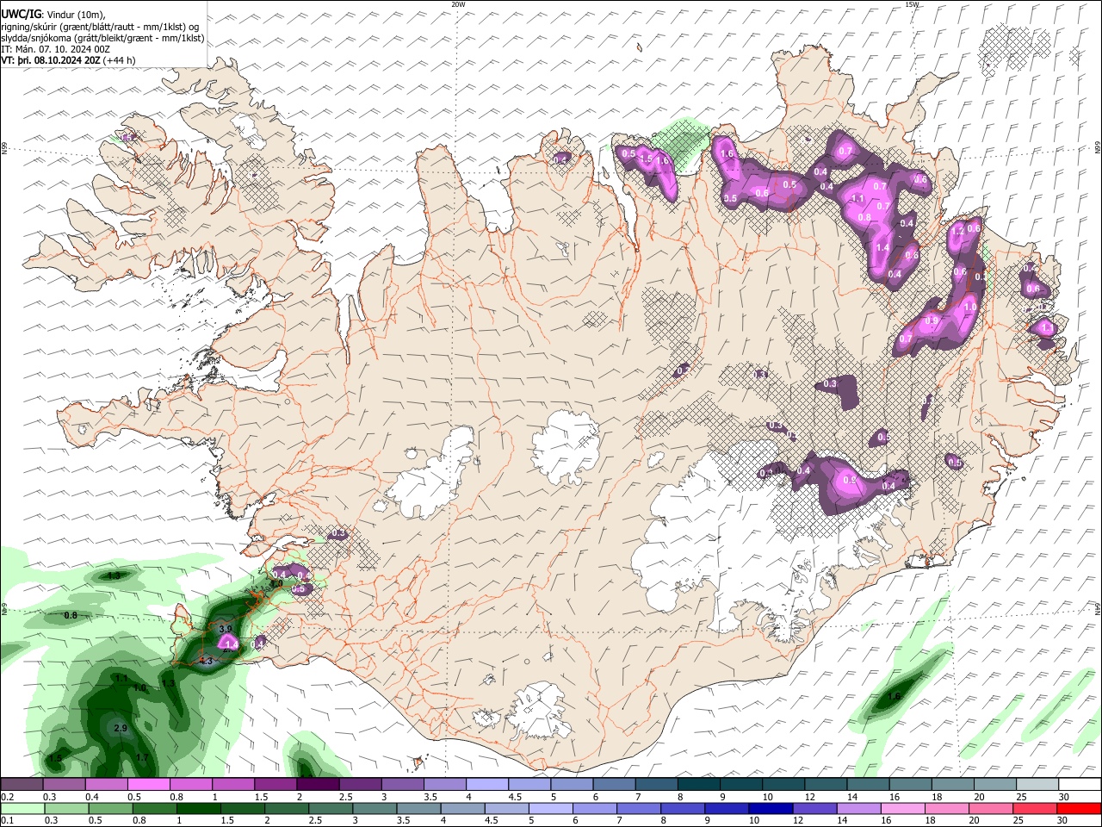The height and width of the screenshot is (827, 1102).
Task: Click bottom scale swatch between 5 and 6
Action: [551, 808]
